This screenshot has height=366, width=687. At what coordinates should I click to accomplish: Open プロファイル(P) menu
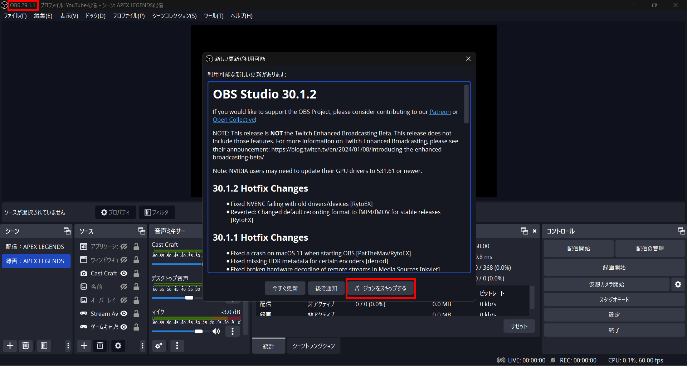pos(129,16)
